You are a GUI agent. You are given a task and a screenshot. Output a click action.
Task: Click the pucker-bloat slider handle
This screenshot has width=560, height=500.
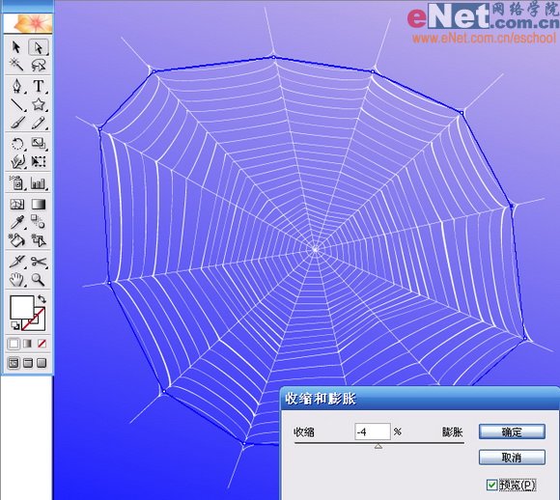(x=378, y=446)
